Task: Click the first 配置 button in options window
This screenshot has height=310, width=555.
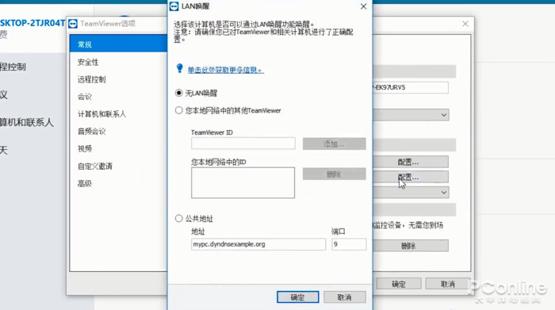Action: pyautogui.click(x=411, y=162)
